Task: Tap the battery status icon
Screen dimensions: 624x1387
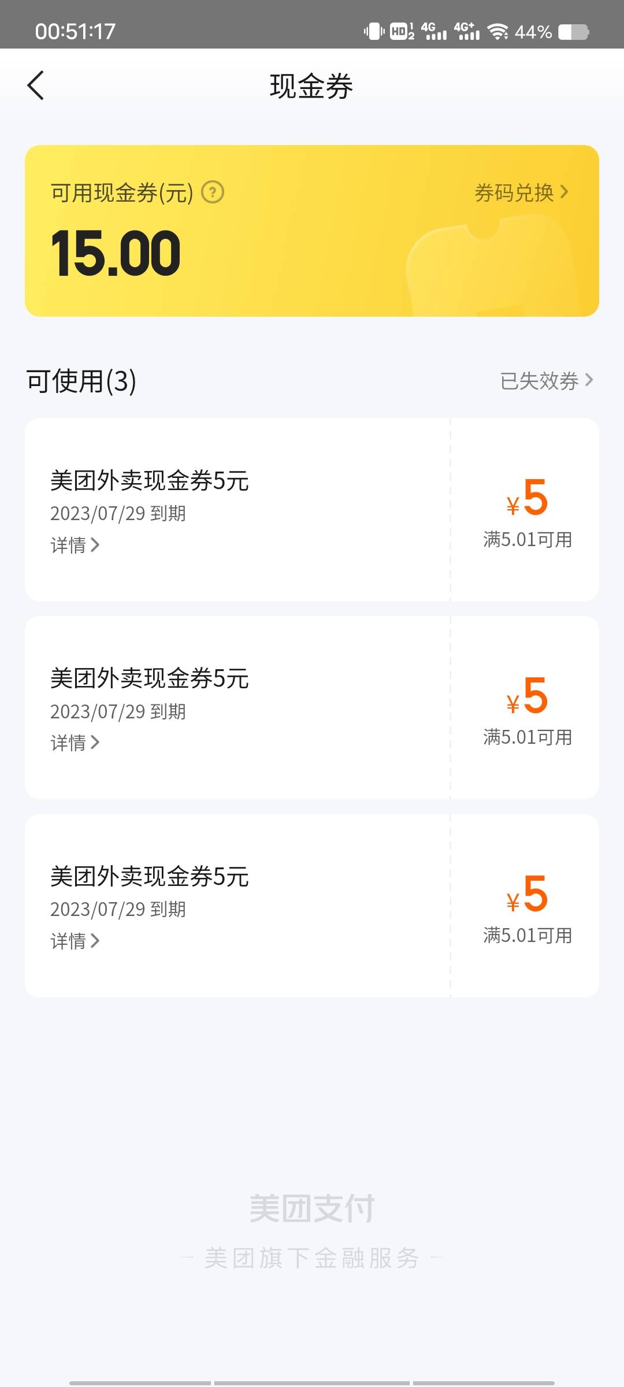Action: pyautogui.click(x=573, y=32)
